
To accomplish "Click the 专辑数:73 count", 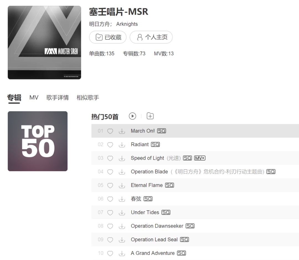I will tap(134, 54).
